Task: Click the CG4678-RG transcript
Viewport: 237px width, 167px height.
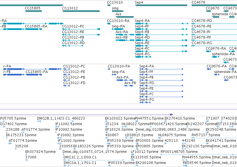Action: tap(214, 46)
